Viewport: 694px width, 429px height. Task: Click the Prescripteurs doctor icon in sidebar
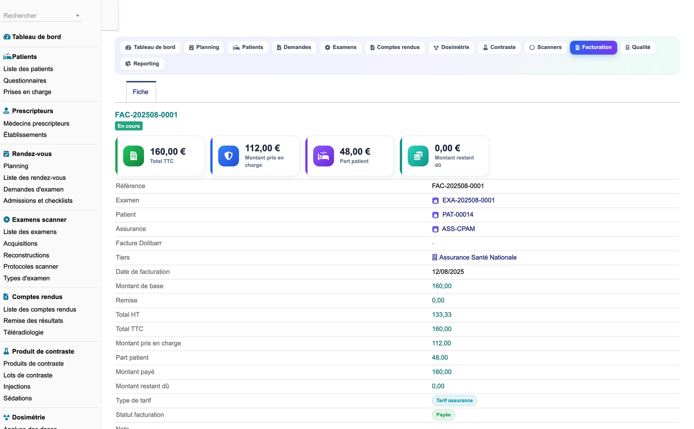6,111
